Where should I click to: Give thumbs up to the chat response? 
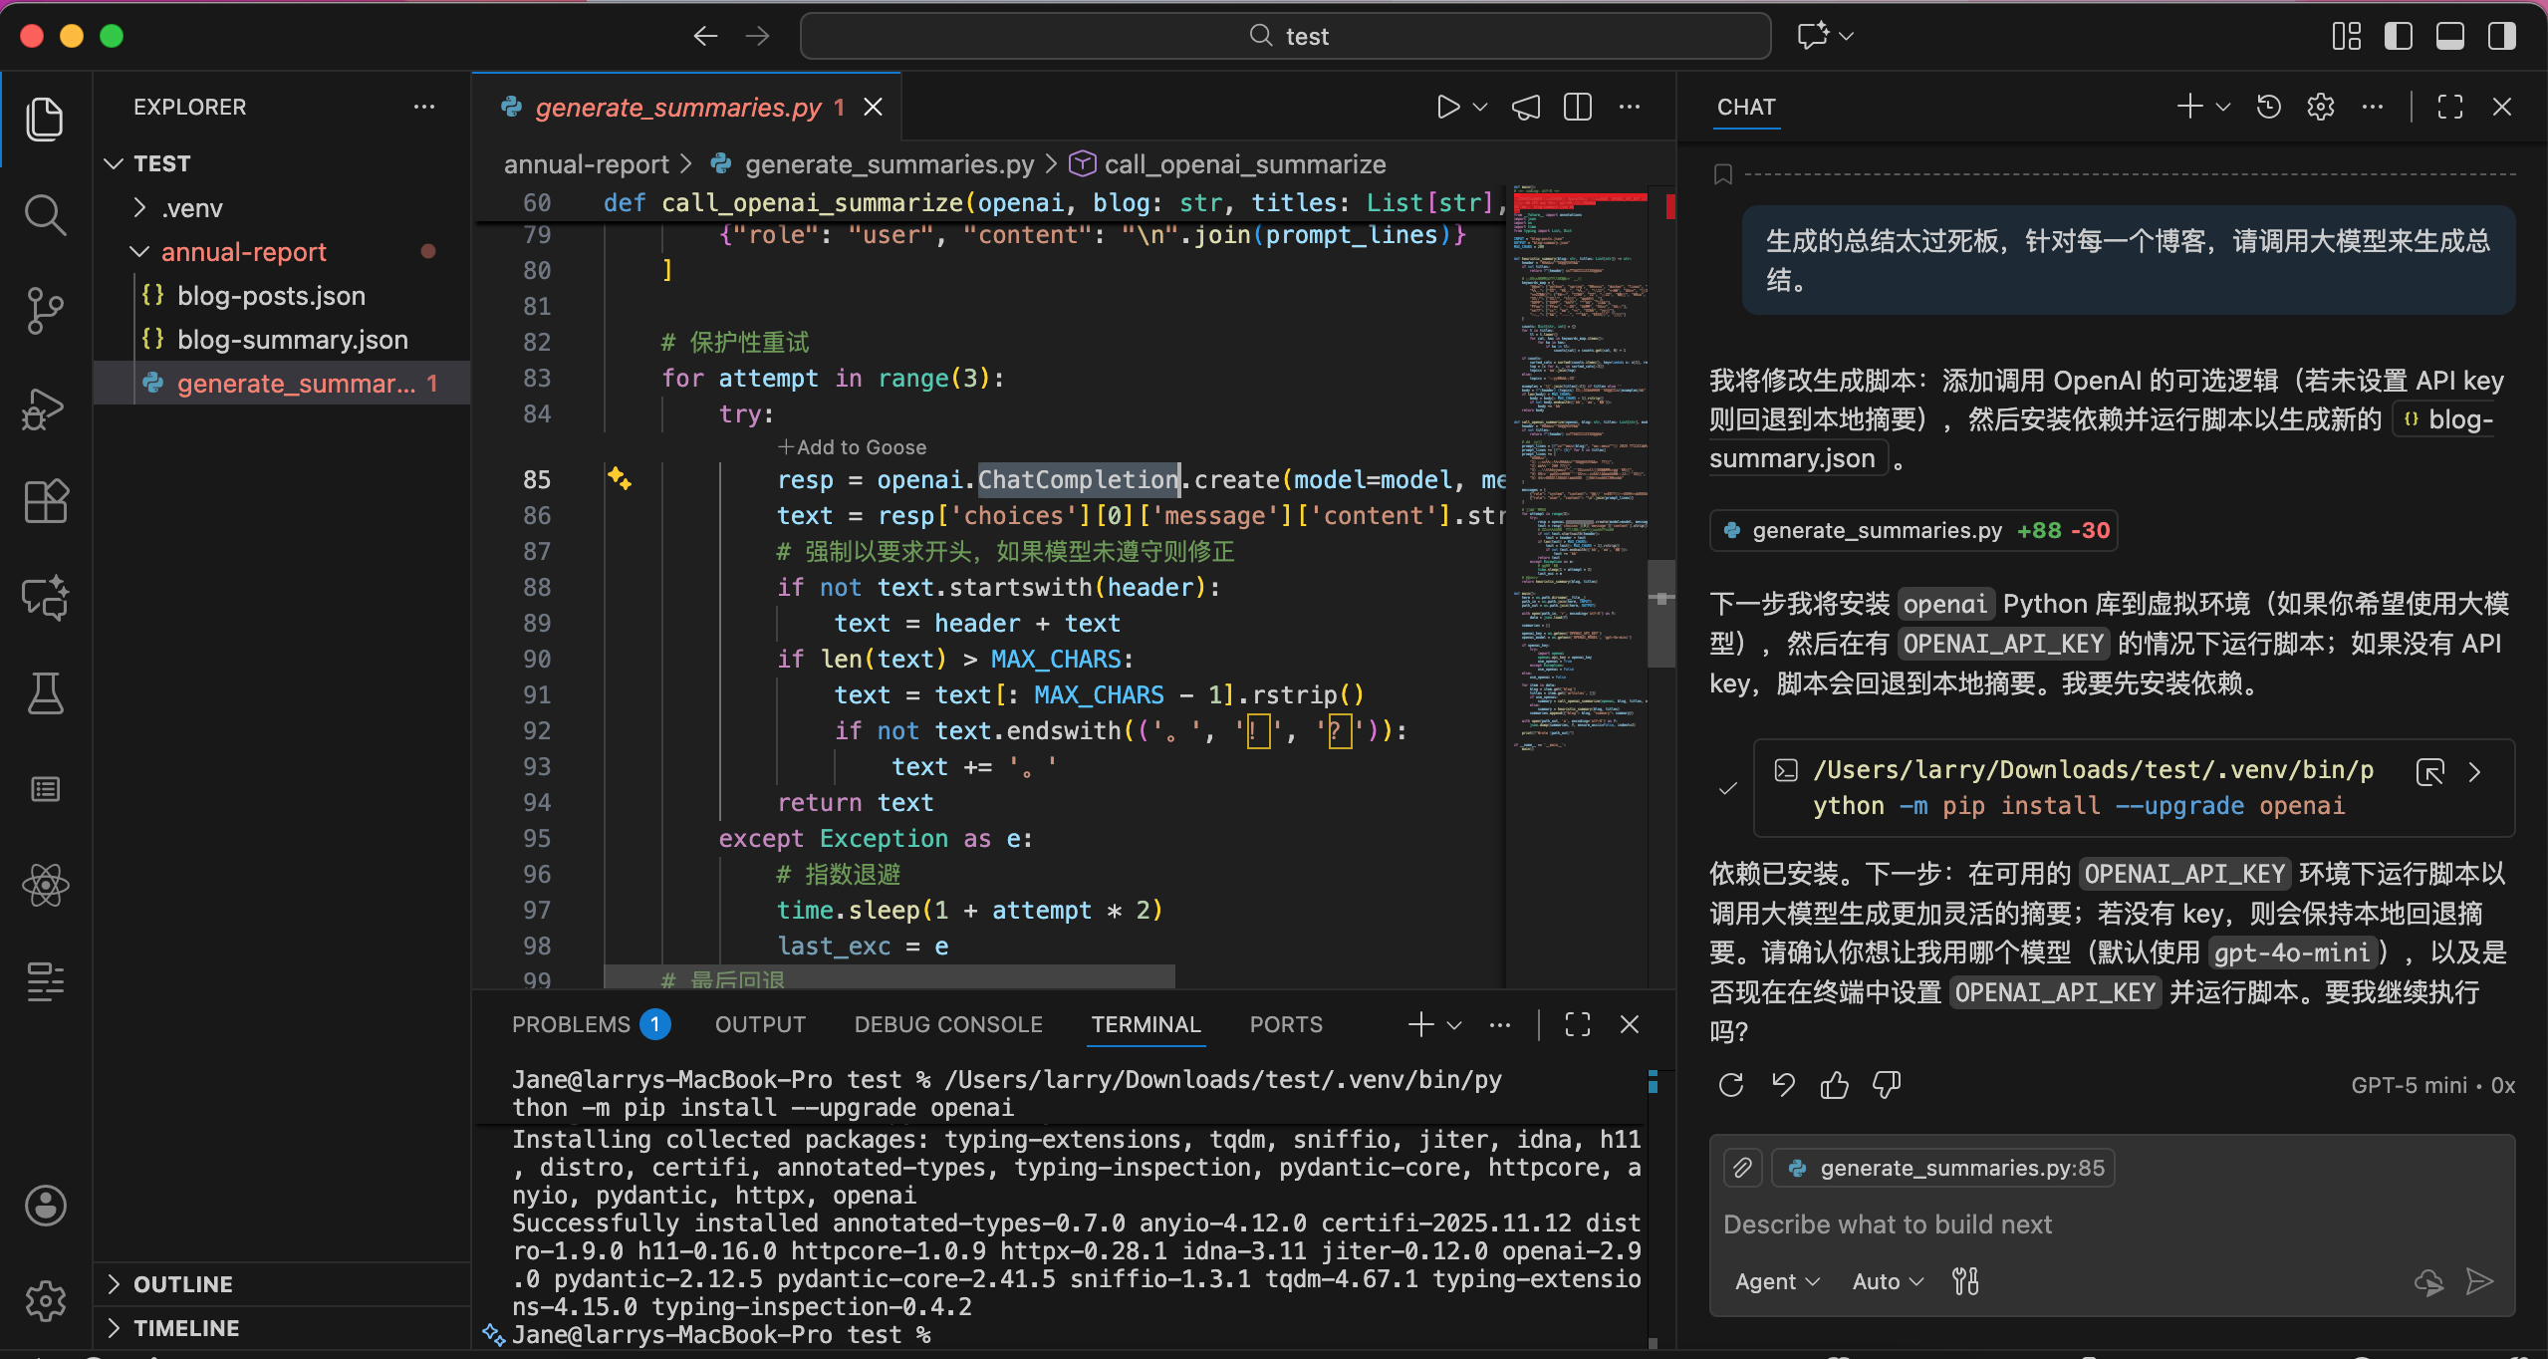point(1834,1085)
